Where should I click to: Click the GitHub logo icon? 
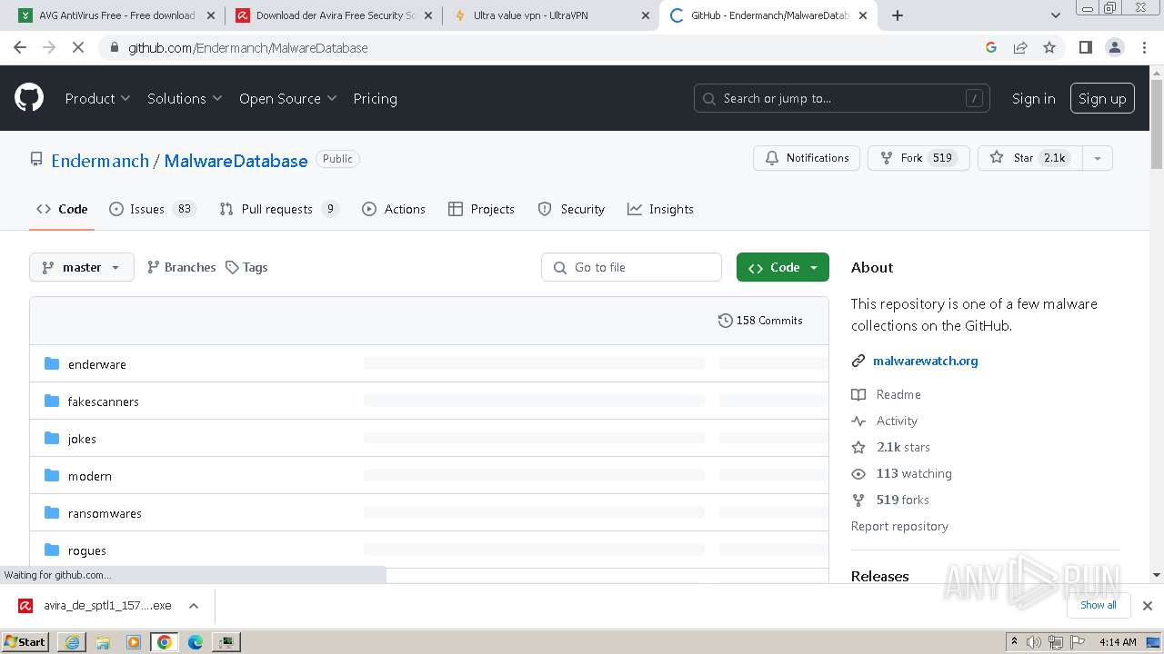29,98
